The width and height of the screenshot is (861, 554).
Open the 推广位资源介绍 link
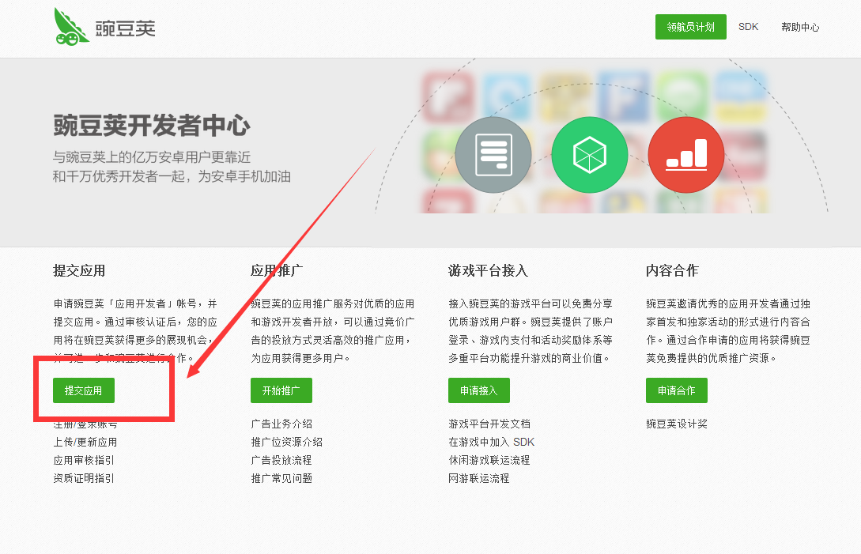coord(286,442)
